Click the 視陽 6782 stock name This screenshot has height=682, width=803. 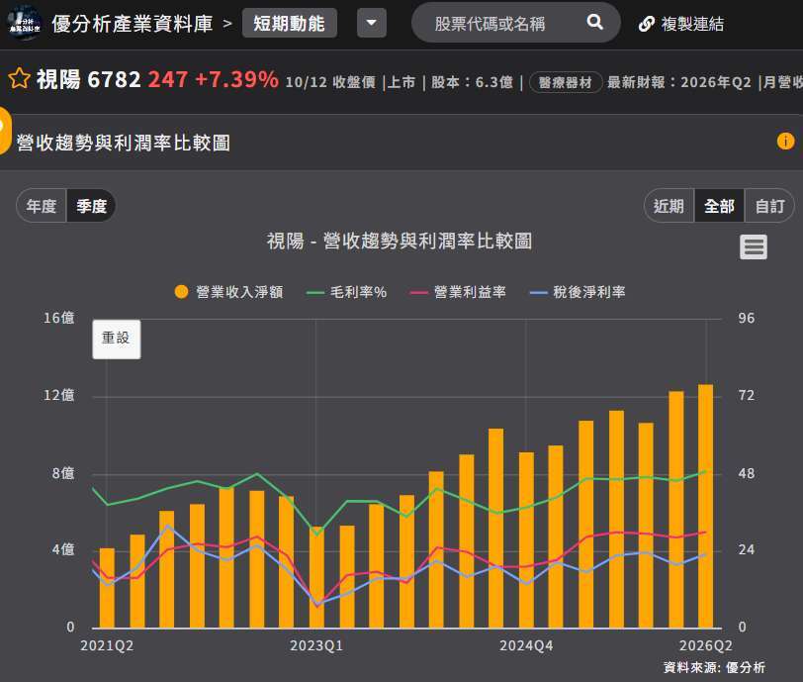click(x=88, y=79)
